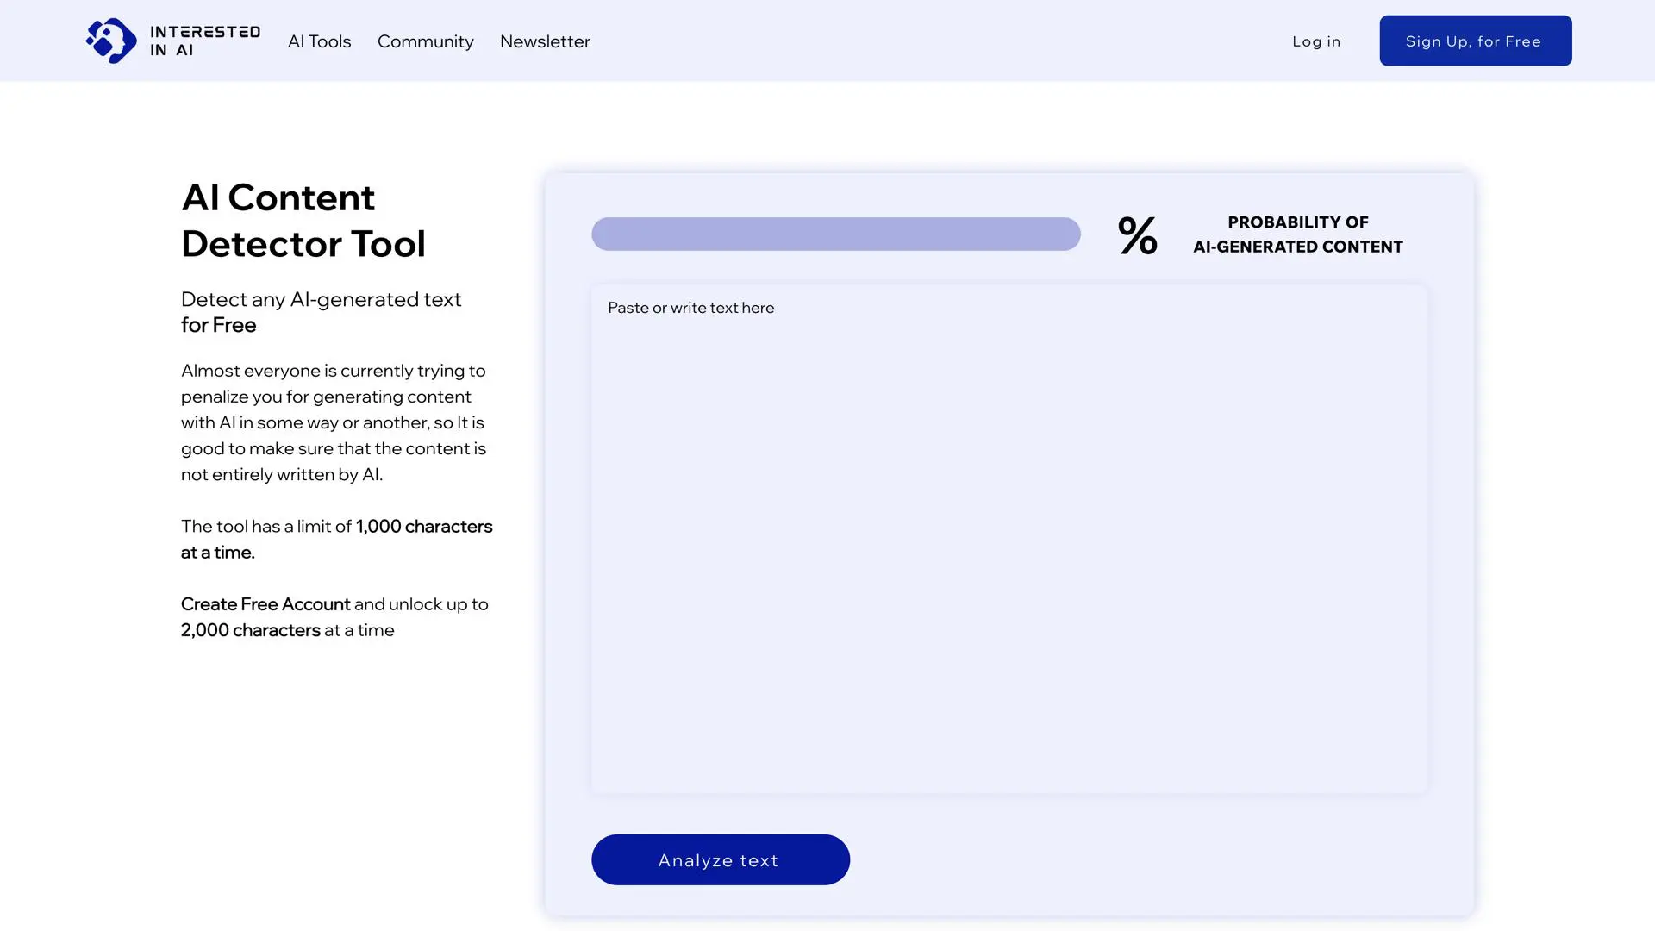Click the percent symbol indicator

point(1137,235)
